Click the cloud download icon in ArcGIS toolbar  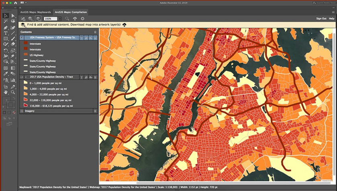click(x=75, y=19)
